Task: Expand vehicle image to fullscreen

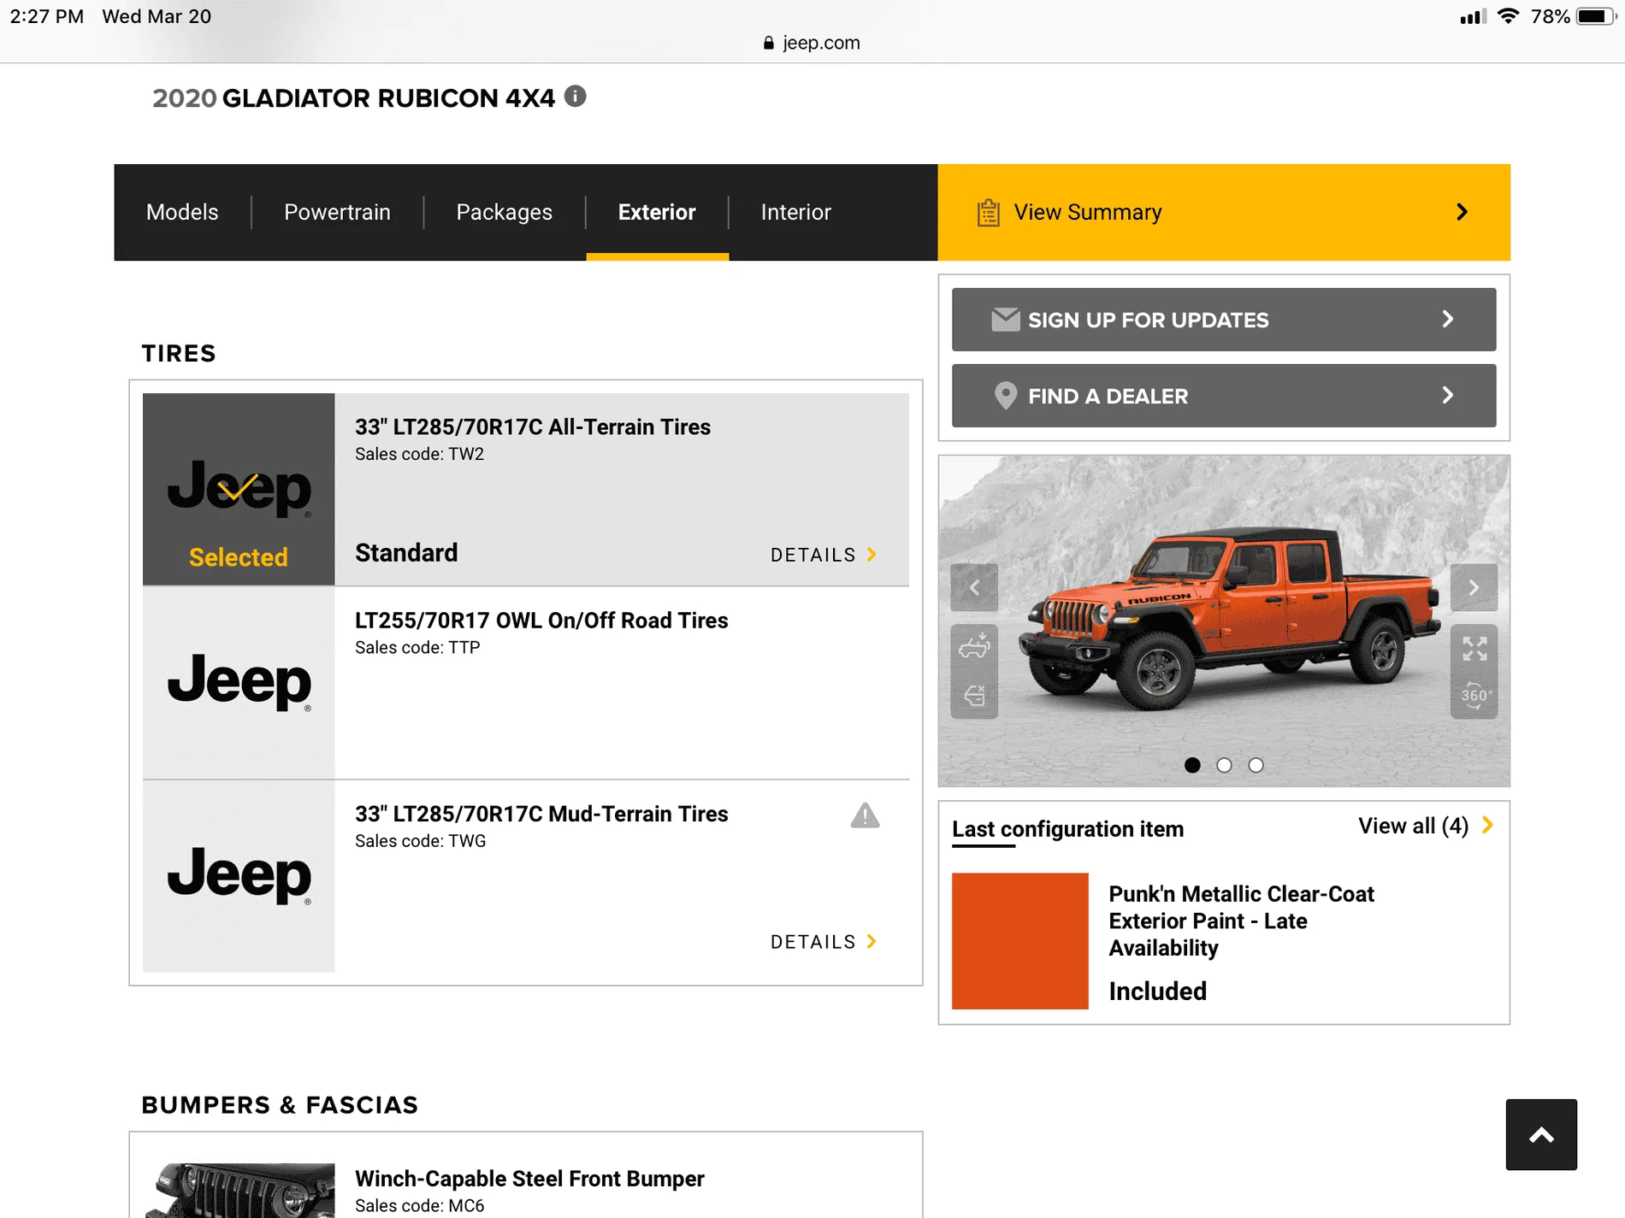Action: coord(1474,649)
